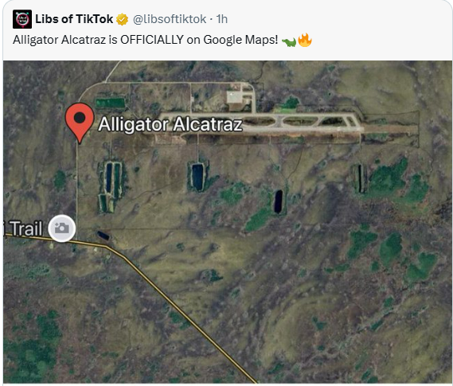Click the white terminal building on map
This screenshot has width=453, height=386.
(235, 97)
